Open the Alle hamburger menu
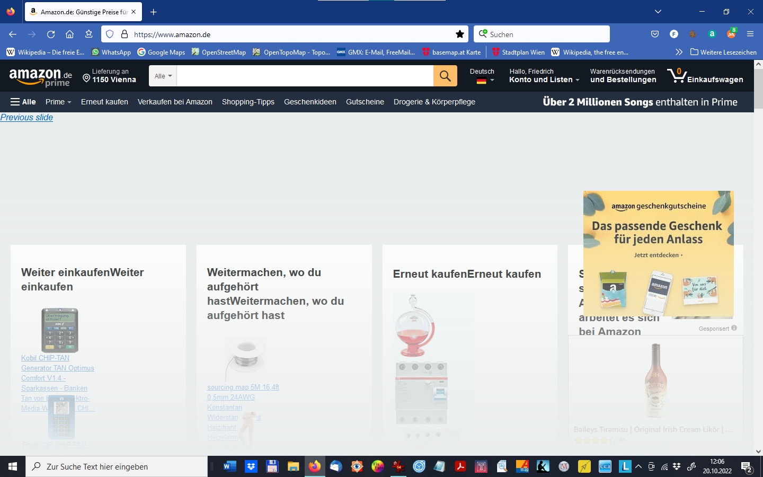Viewport: 763px width, 477px height. coord(23,102)
